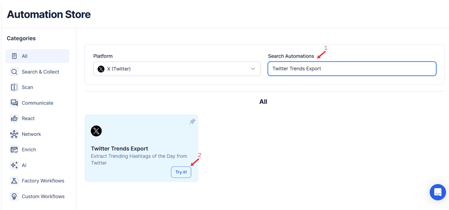Open the Communicate category via its chat icon
Screen dimensions: 449x210
14,103
